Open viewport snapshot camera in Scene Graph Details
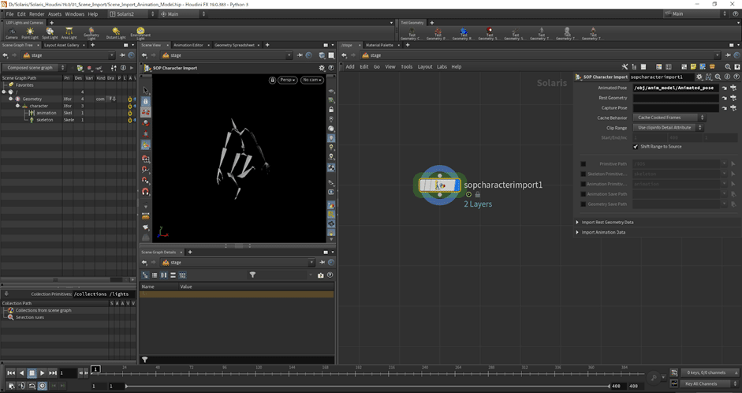The height and width of the screenshot is (393, 742). [x=321, y=275]
